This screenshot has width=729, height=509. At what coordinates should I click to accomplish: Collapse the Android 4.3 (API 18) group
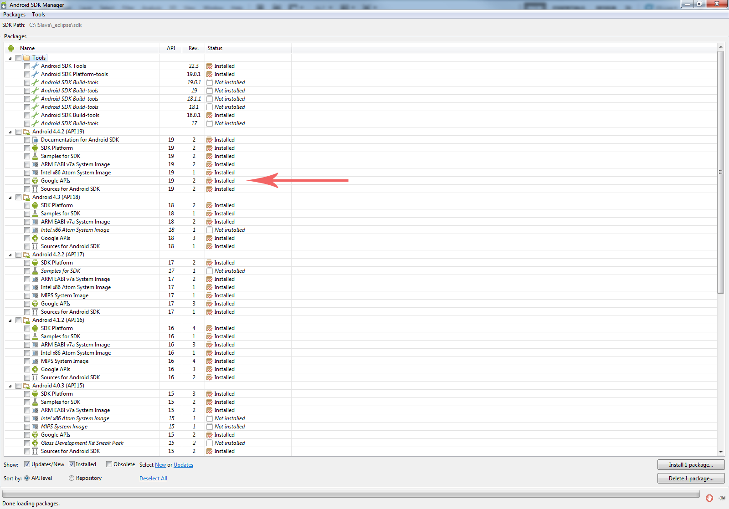(10, 197)
